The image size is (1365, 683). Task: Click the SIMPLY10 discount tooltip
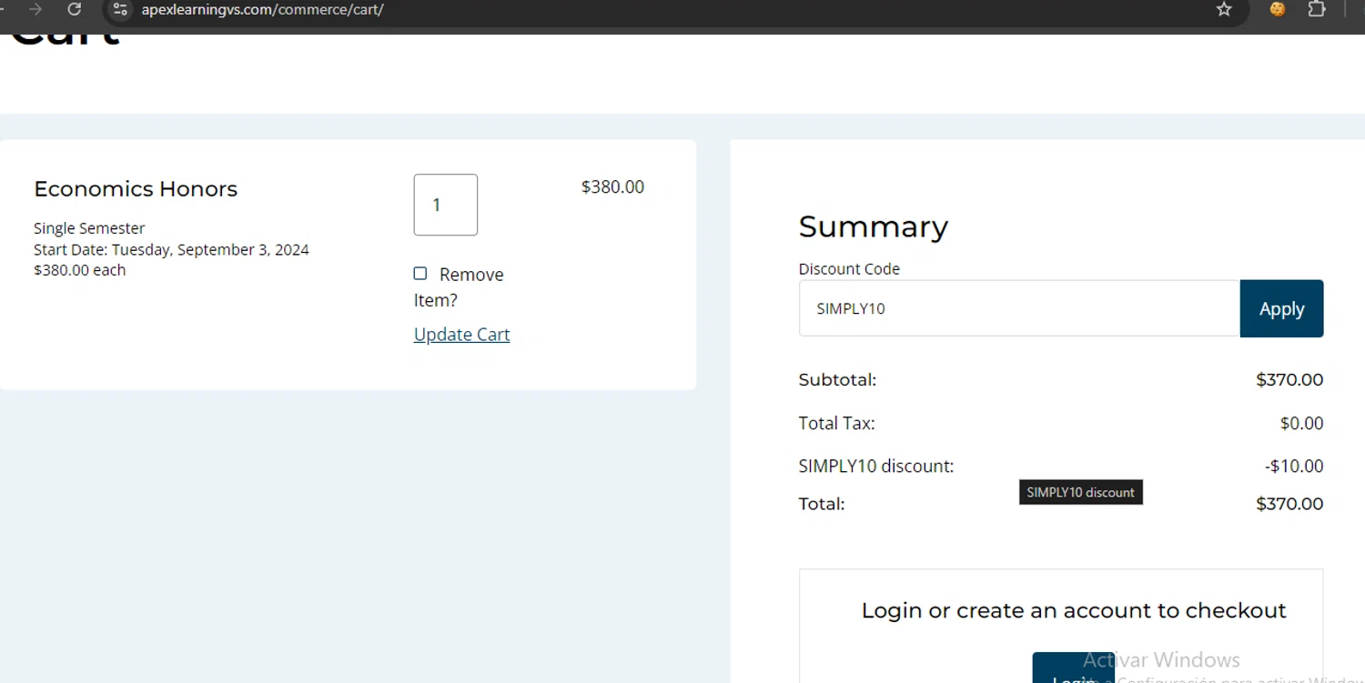(1080, 492)
